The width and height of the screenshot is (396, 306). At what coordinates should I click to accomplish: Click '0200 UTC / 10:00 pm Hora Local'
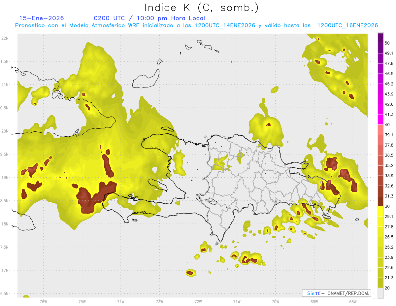149,18
